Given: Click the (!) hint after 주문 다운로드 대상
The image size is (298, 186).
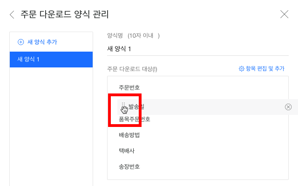Looking at the screenshot, I should [x=155, y=69].
